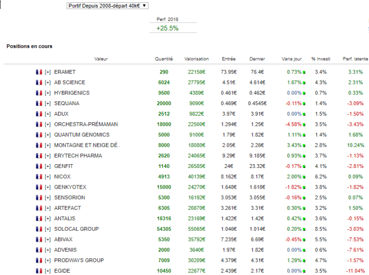
Task: Click the French flag icon beside HYBRIGENICS
Action: [39, 93]
